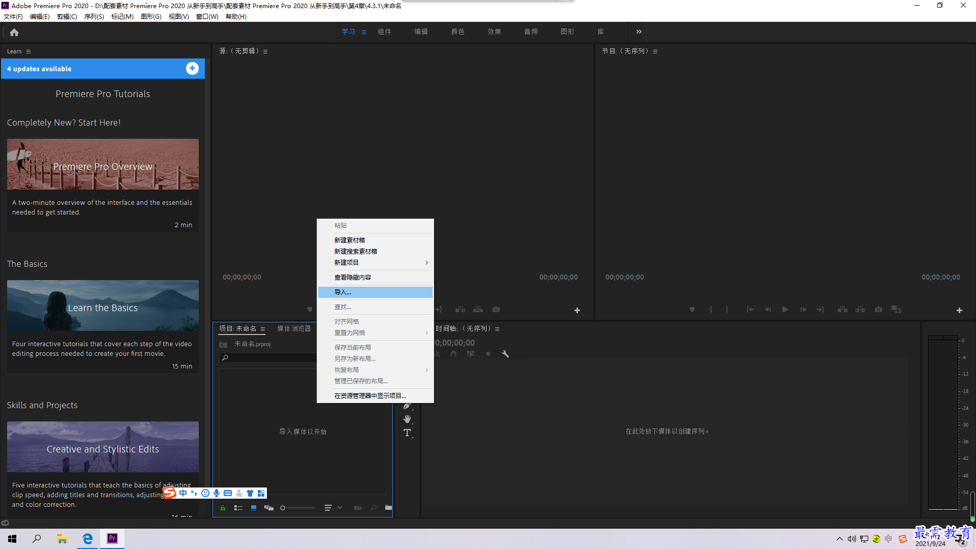Screen dimensions: 976x549
Task: Open the timeline panel menu
Action: tap(497, 329)
